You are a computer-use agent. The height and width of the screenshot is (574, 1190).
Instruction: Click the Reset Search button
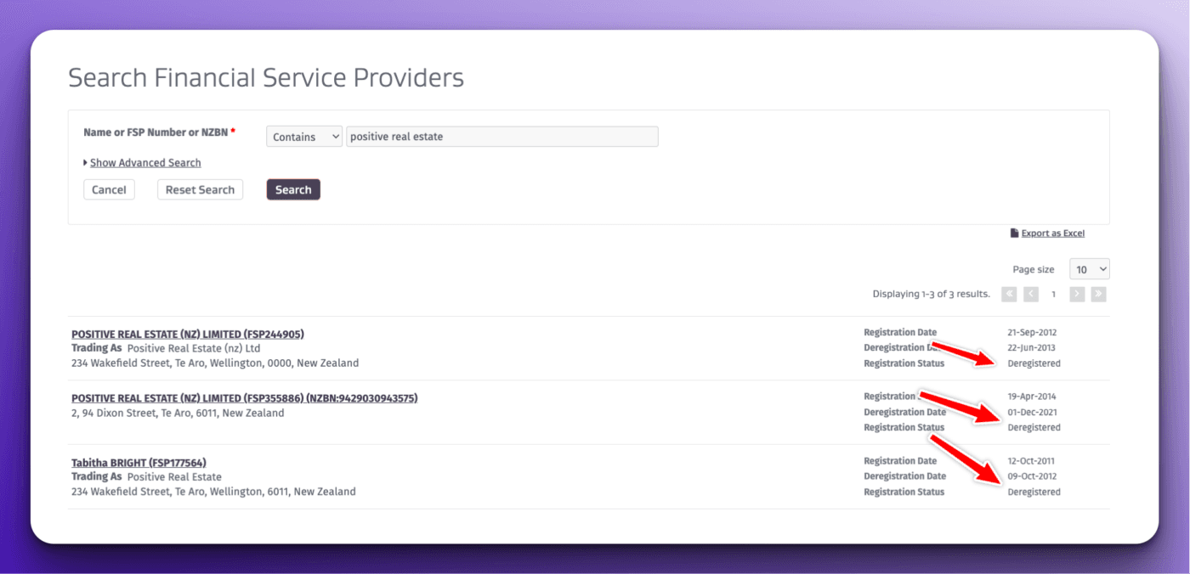point(200,189)
